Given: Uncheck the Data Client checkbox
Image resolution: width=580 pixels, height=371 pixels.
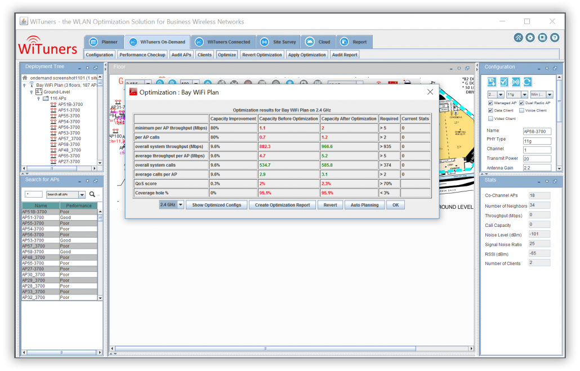Looking at the screenshot, I should click(x=490, y=110).
